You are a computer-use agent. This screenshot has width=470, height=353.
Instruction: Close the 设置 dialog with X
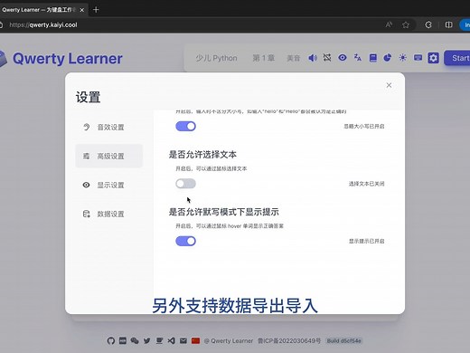(x=389, y=85)
